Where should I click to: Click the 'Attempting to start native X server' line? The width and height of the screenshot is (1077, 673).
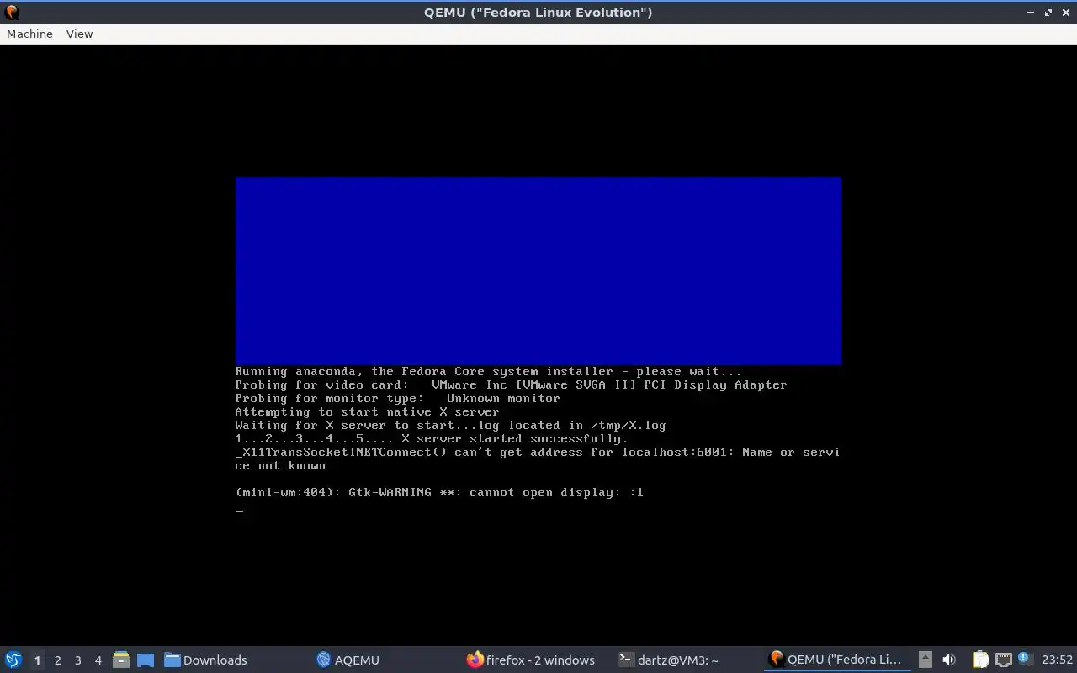pos(367,411)
